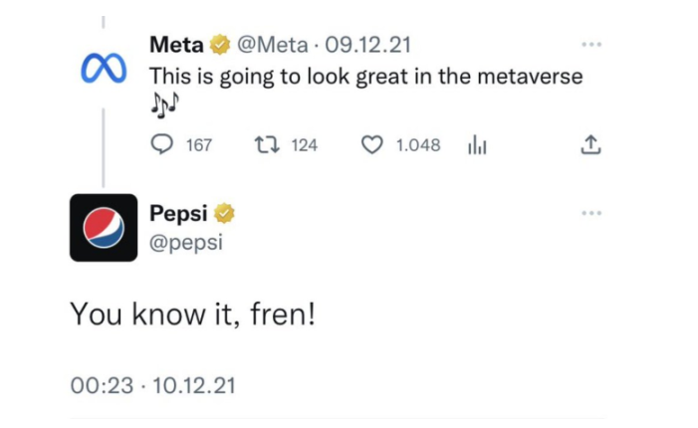The image size is (698, 428).
Task: Click the metaverse tweet text
Action: 365,89
